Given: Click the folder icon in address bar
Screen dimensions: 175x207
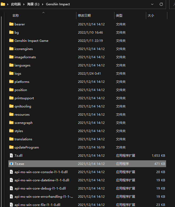Looking at the screenshot, I should pos(3,4).
